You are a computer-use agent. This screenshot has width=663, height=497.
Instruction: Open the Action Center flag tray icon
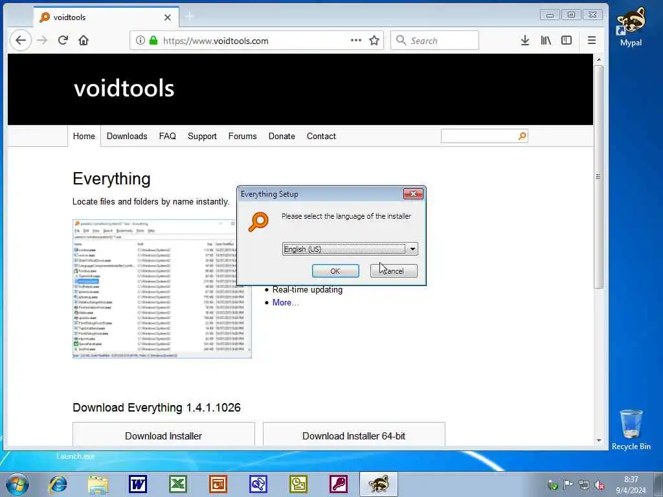(x=568, y=485)
